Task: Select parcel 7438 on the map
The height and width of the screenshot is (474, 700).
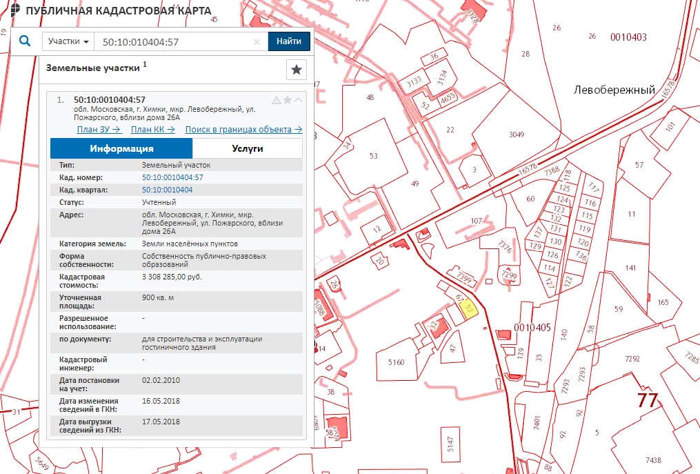Action: pyautogui.click(x=653, y=460)
